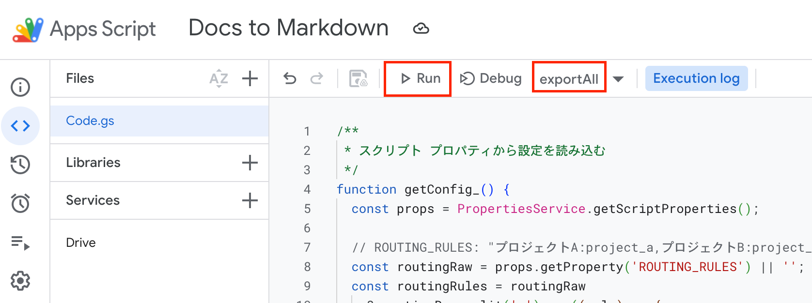Click routingRules variable on line 9
Image resolution: width=812 pixels, height=303 pixels.
(442, 286)
